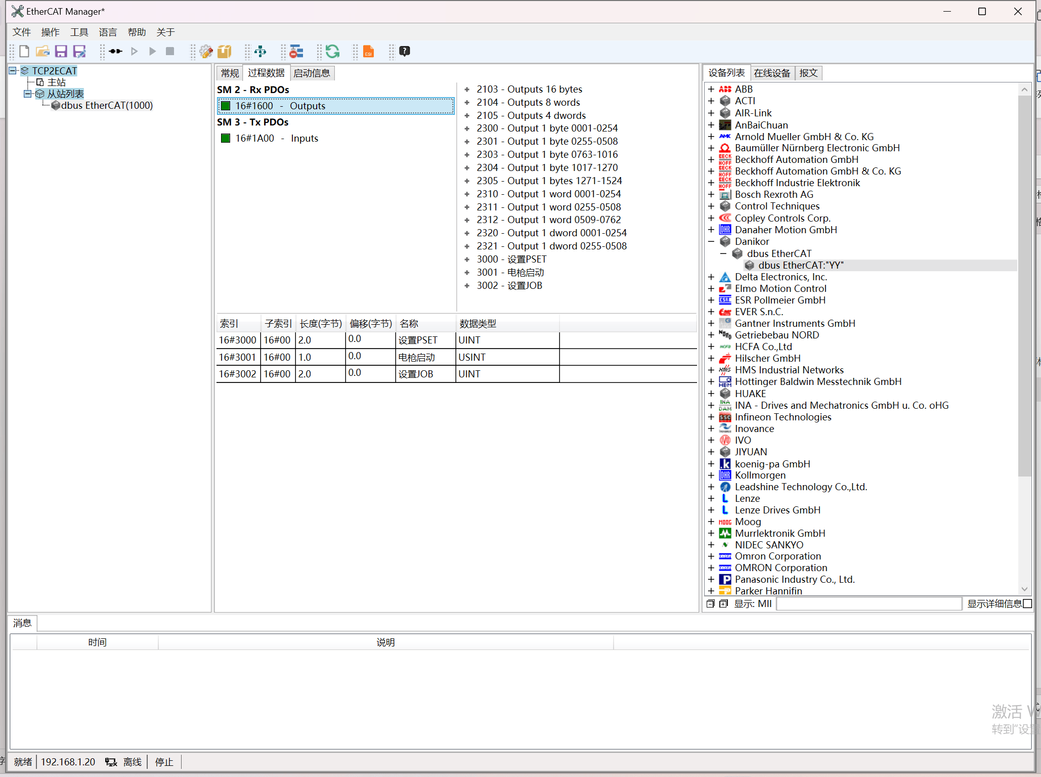This screenshot has height=777, width=1041.
Task: Expand the Inovance vendor node
Action: tap(711, 428)
